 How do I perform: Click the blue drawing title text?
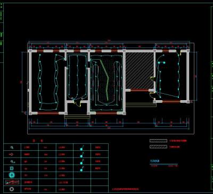click(x=155, y=161)
